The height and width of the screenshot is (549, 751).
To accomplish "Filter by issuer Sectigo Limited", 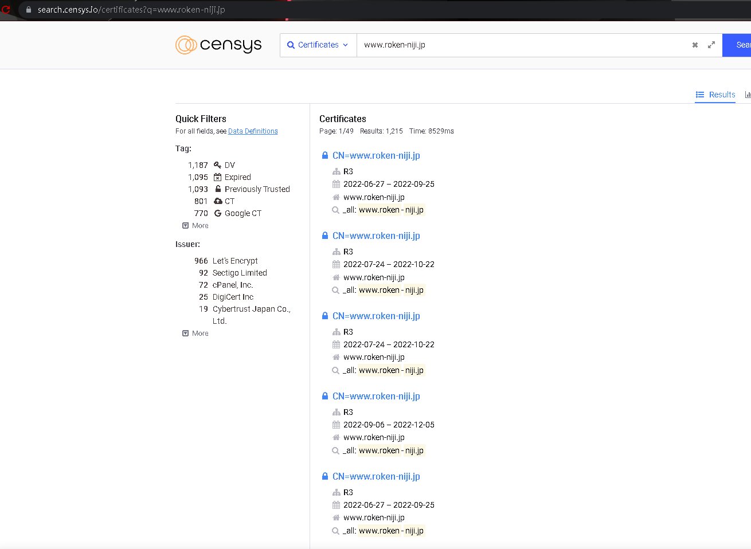I will (240, 273).
